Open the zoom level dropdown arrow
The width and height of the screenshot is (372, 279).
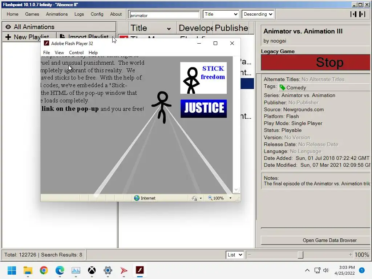pos(230,198)
